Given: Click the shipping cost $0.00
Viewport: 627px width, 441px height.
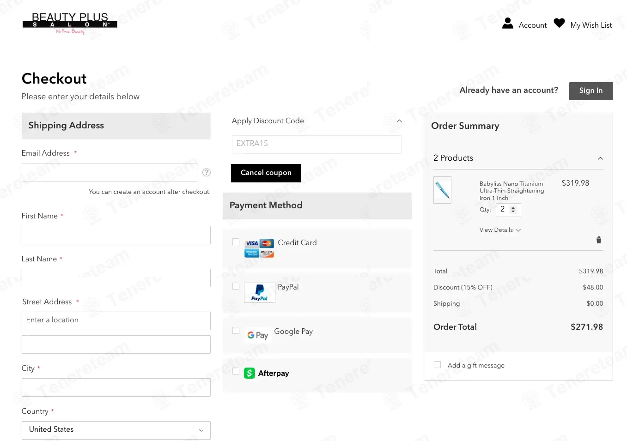Looking at the screenshot, I should coord(595,303).
